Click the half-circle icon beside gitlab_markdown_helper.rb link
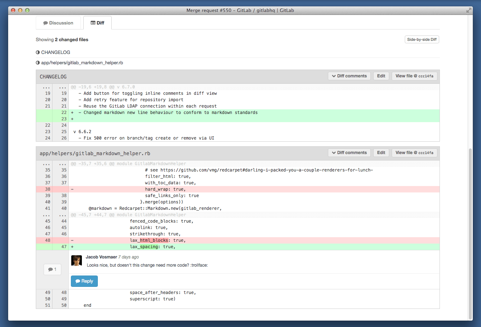The image size is (481, 327). pos(38,63)
